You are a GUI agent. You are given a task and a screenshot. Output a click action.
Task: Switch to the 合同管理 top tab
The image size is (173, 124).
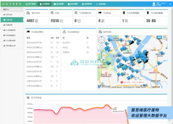tap(45, 4)
